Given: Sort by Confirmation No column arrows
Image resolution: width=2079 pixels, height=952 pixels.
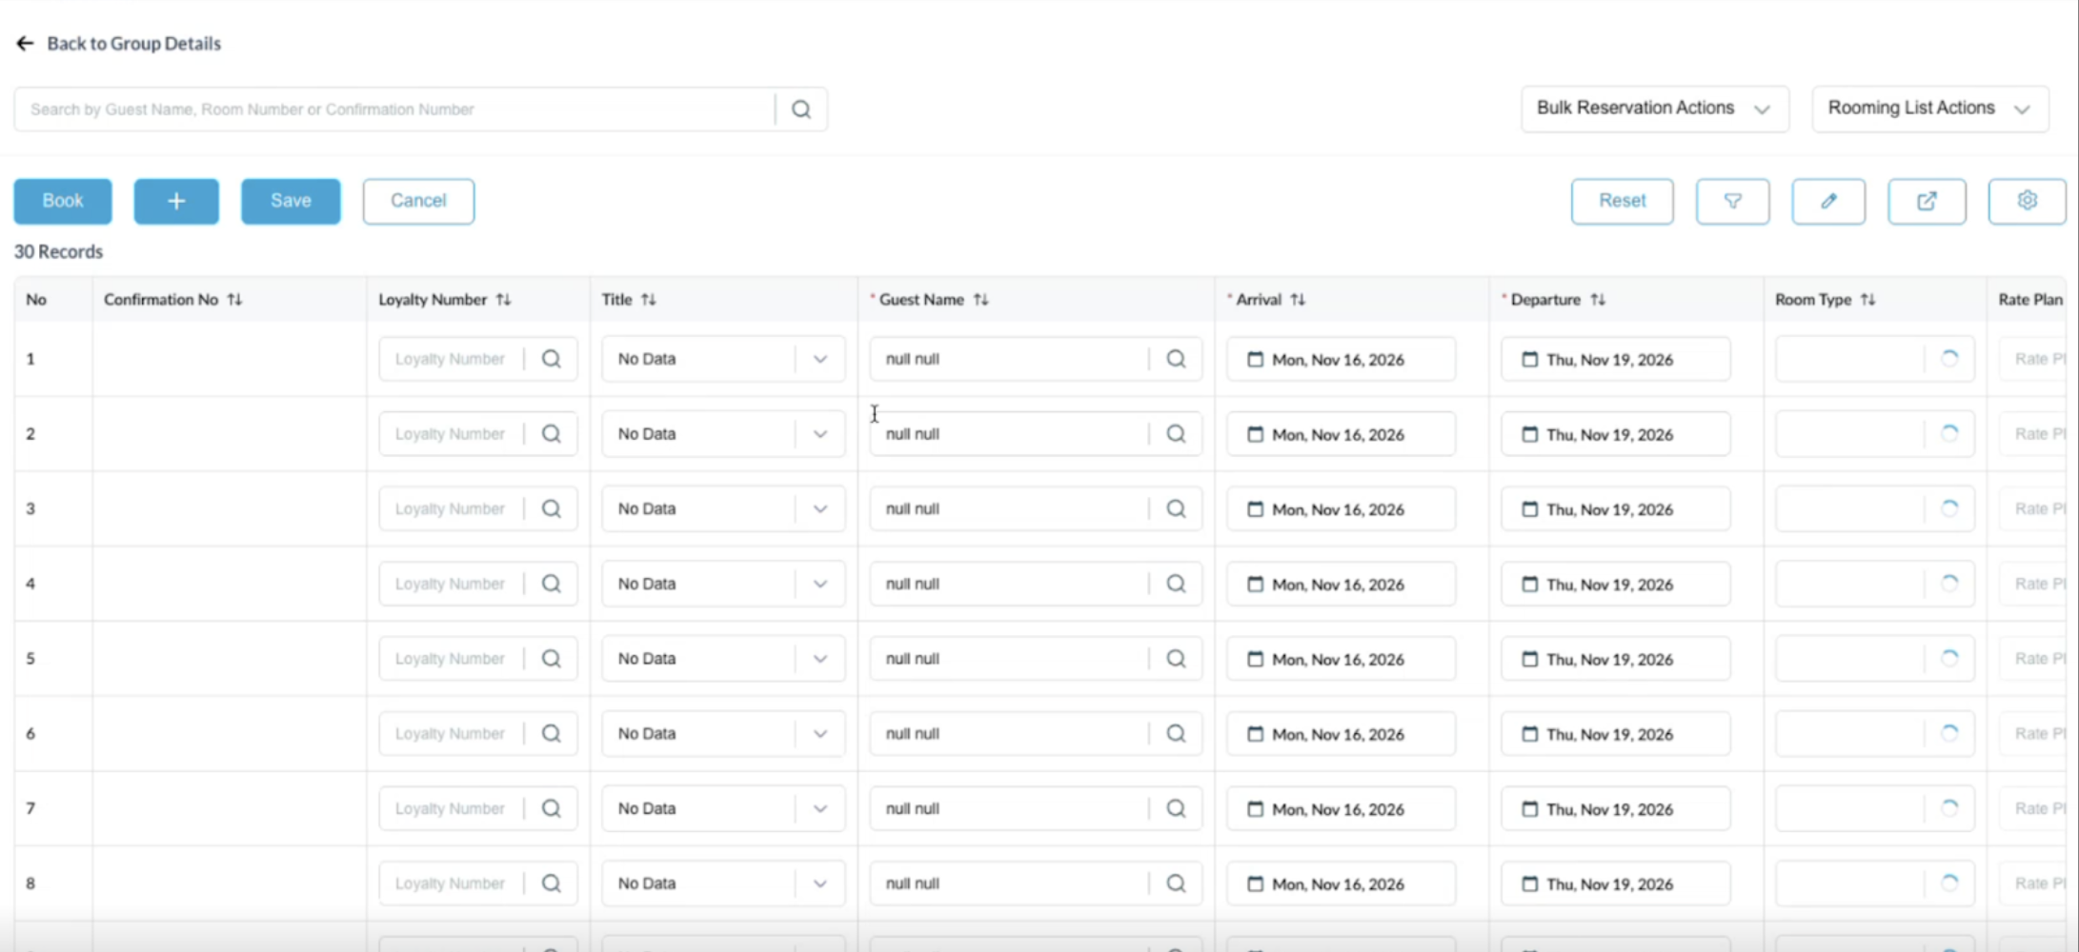Looking at the screenshot, I should coord(235,300).
